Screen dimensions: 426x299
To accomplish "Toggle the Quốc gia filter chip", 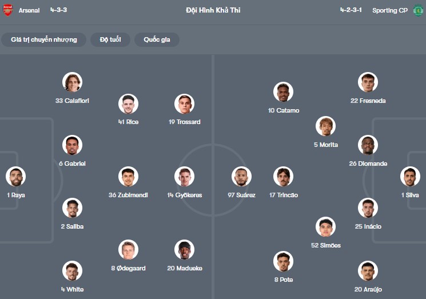I will [157, 39].
